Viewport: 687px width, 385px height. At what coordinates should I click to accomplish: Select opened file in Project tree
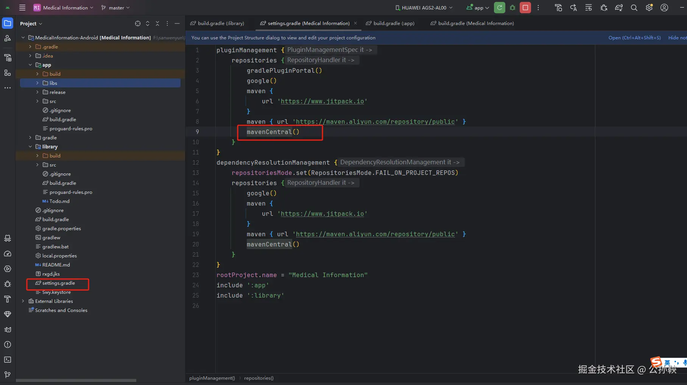[x=138, y=23]
